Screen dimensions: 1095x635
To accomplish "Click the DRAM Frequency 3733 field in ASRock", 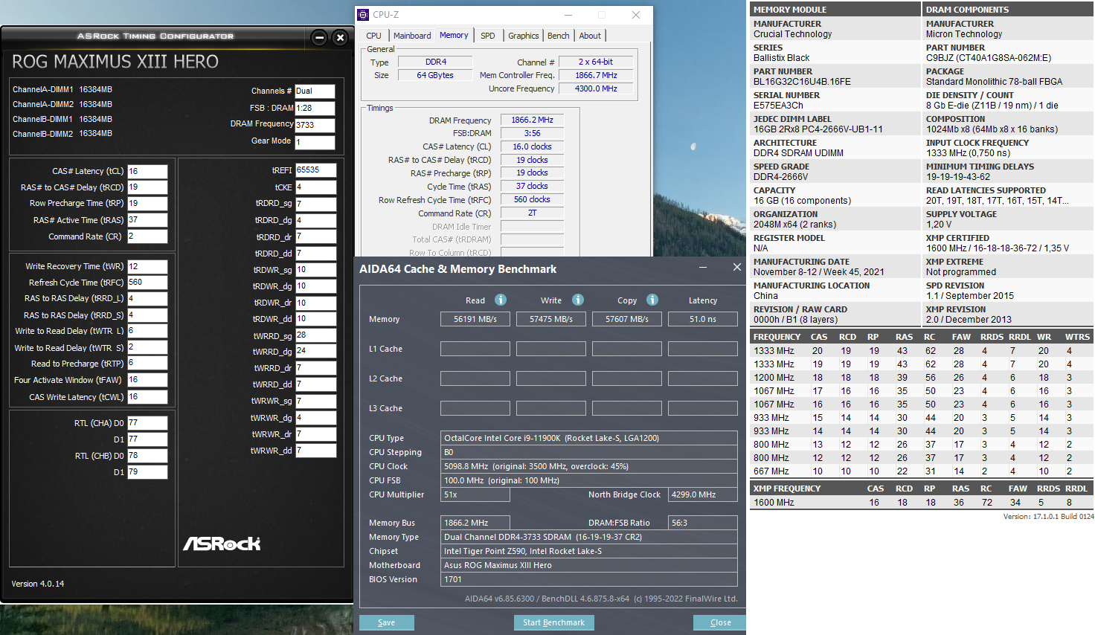I will tap(315, 125).
